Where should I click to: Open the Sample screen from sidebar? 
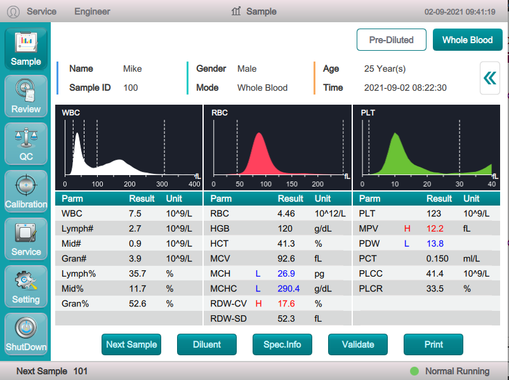pyautogui.click(x=25, y=48)
